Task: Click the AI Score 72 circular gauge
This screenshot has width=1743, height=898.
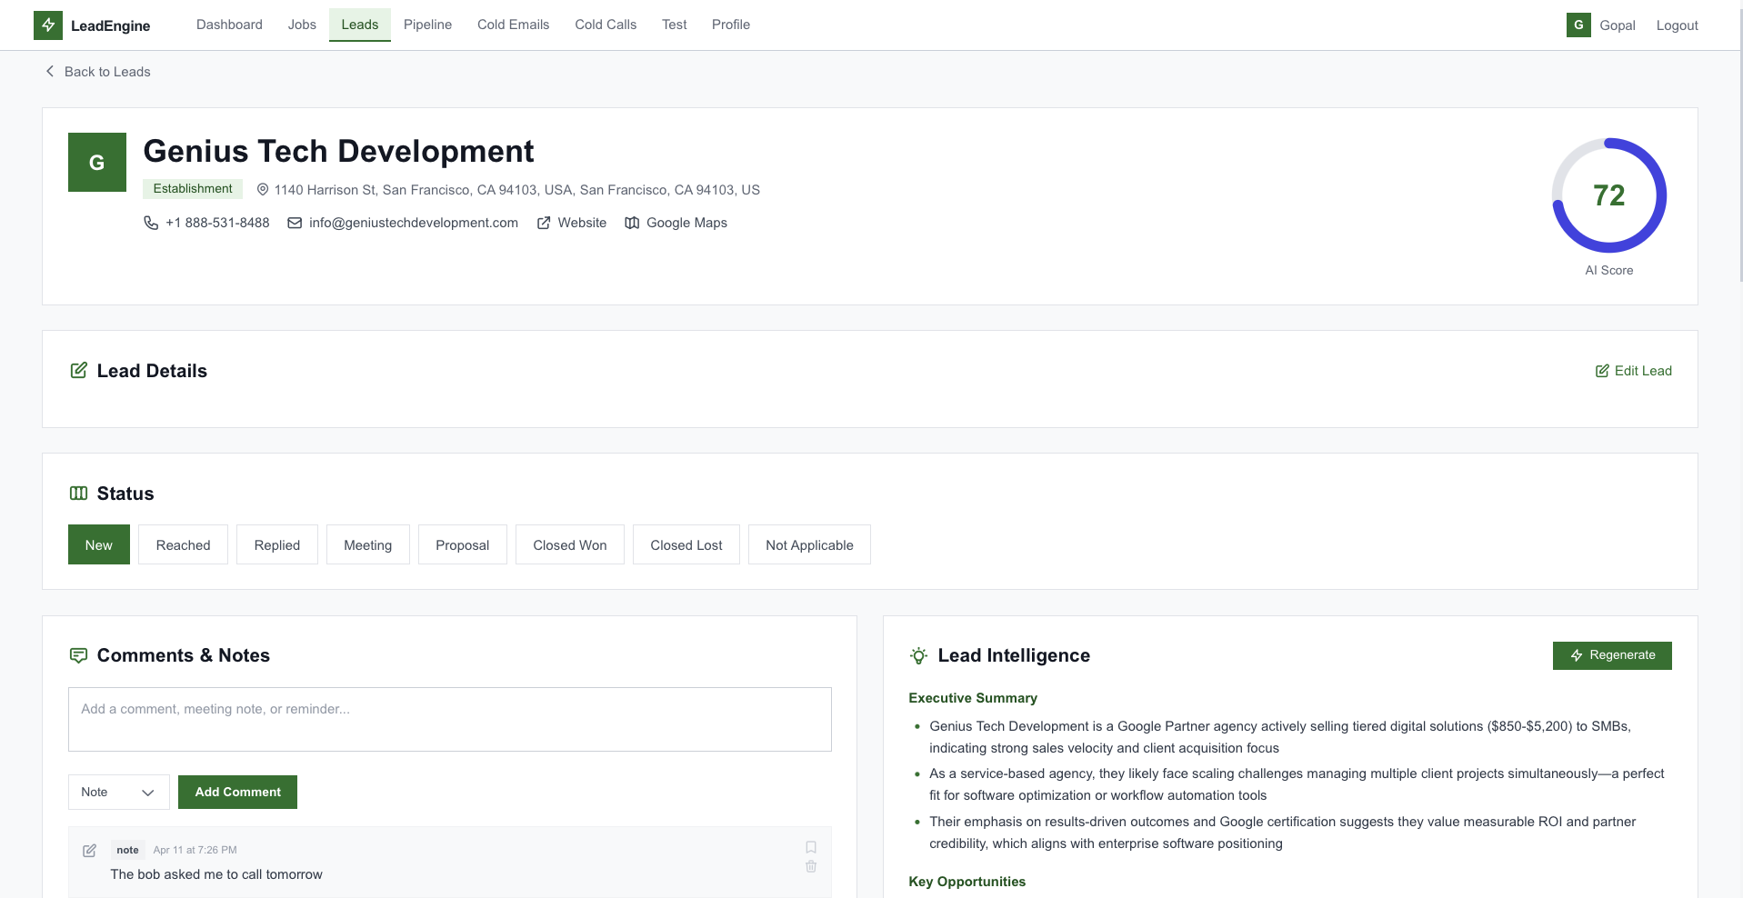Action: pyautogui.click(x=1608, y=195)
